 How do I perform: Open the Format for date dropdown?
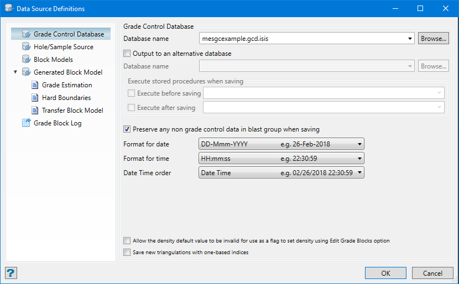point(281,144)
